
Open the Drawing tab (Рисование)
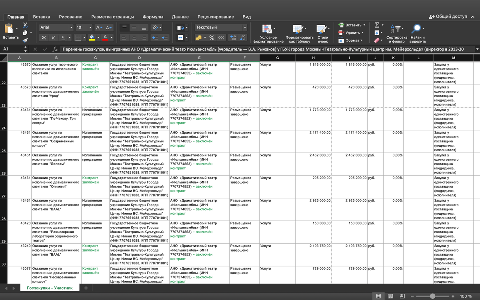70,17
